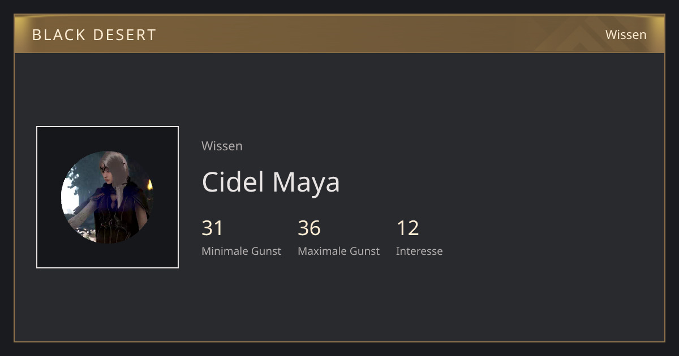The height and width of the screenshot is (356, 679).
Task: Click the torch flame in the portrait
Action: [x=149, y=184]
